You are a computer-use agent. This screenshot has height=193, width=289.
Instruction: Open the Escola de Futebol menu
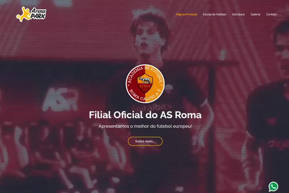pyautogui.click(x=215, y=14)
